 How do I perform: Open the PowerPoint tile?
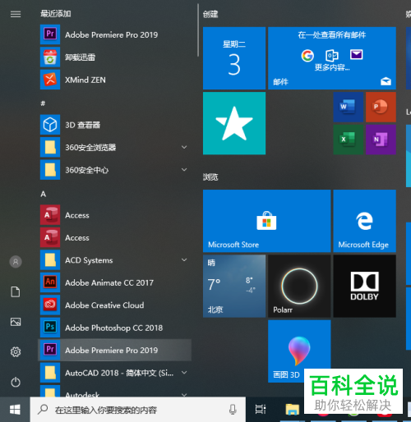click(381, 107)
